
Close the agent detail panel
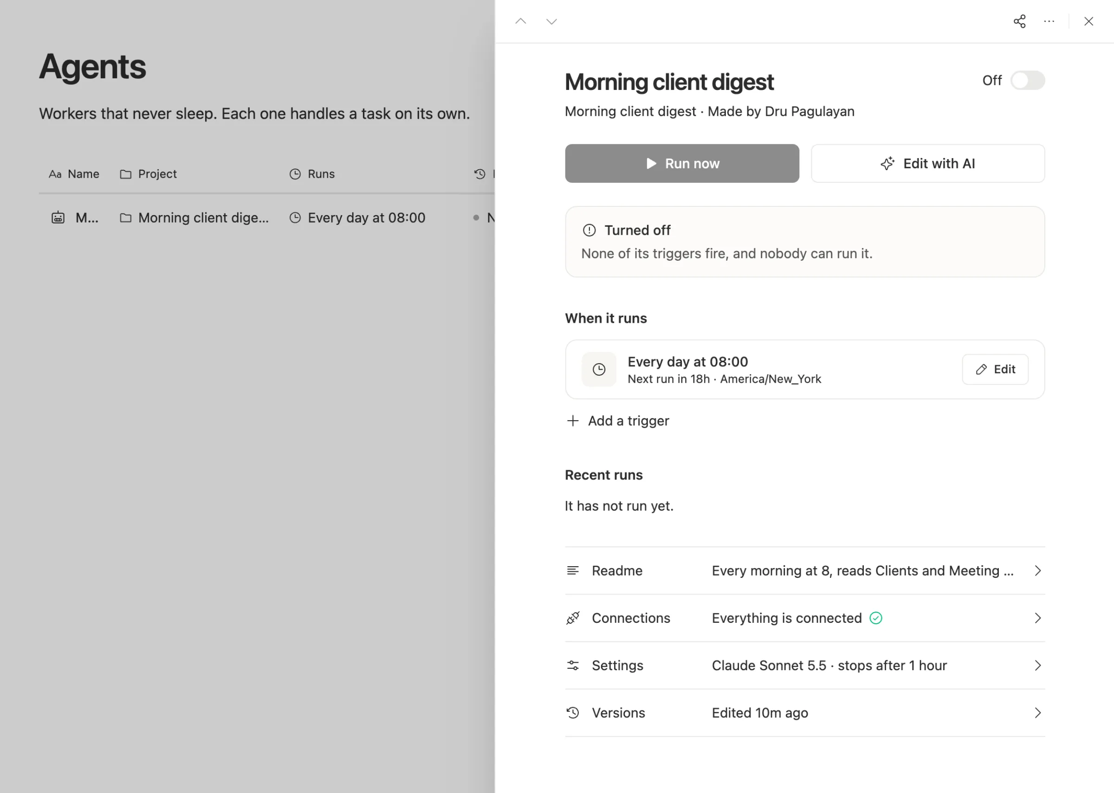coord(1088,21)
